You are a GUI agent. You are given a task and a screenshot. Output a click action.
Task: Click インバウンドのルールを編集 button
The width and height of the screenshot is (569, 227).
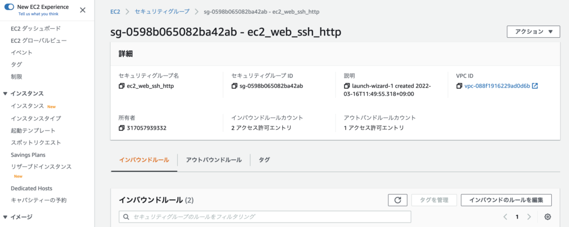(x=506, y=200)
